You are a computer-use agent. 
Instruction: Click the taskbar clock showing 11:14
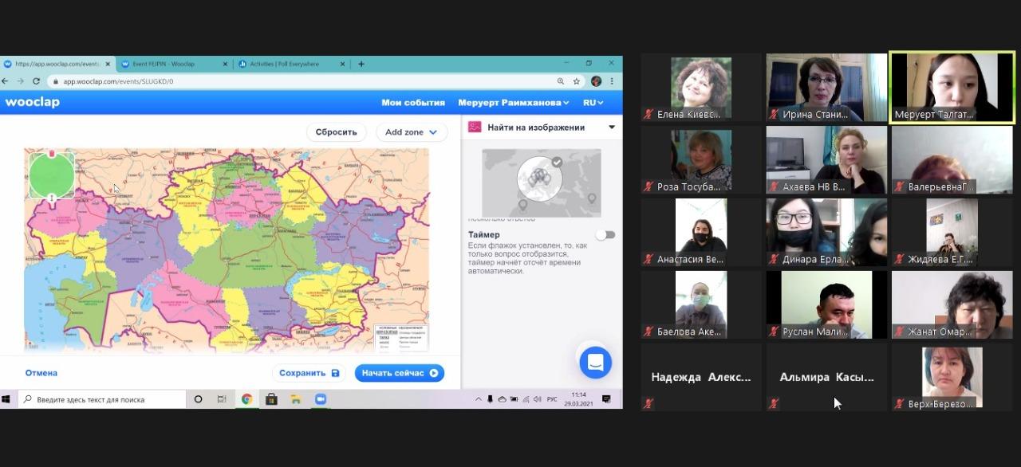(x=579, y=398)
